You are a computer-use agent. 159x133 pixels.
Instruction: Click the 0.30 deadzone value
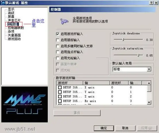click(x=150, y=40)
